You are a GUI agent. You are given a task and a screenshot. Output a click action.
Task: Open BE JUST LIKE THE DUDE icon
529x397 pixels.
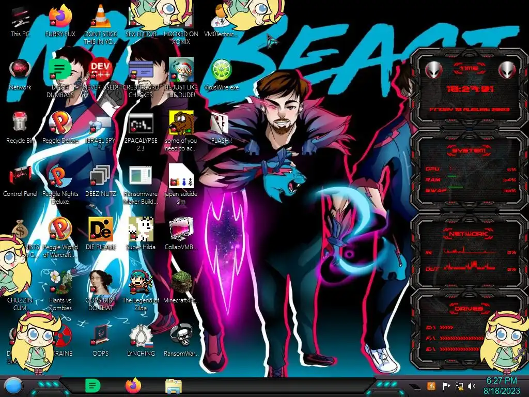pos(181,78)
